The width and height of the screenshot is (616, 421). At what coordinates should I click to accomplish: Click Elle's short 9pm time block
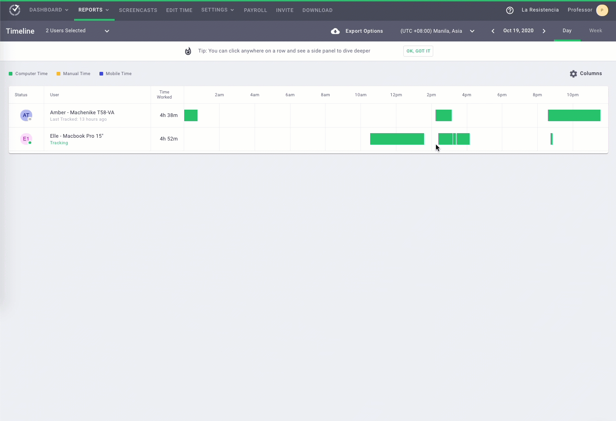[552, 139]
